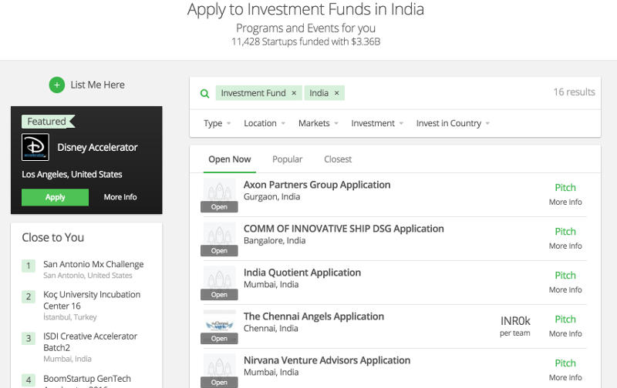Click the Featured ribbon label
The image size is (617, 388).
48,122
